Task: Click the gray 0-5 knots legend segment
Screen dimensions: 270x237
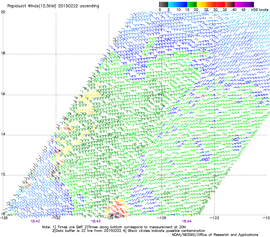Action: 163,4
